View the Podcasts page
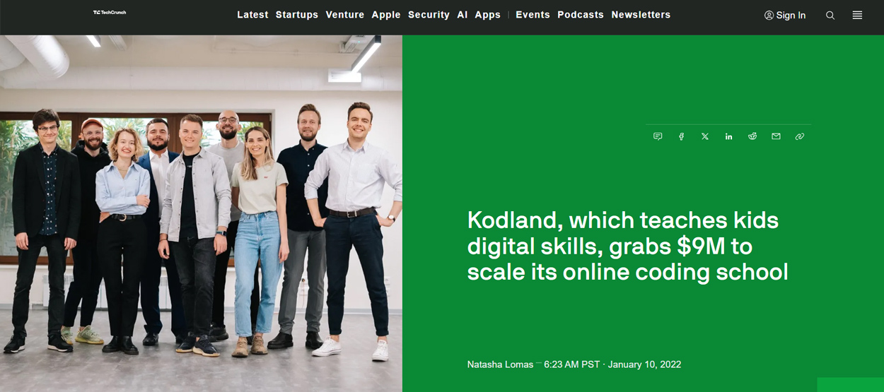The width and height of the screenshot is (884, 392). 581,15
